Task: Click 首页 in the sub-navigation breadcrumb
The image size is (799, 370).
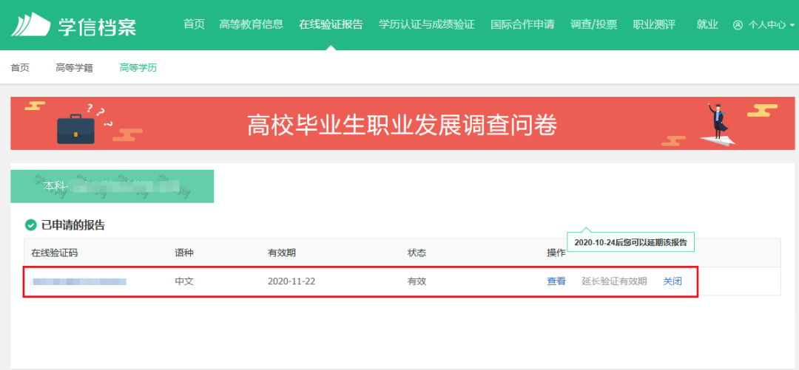Action: (20, 68)
